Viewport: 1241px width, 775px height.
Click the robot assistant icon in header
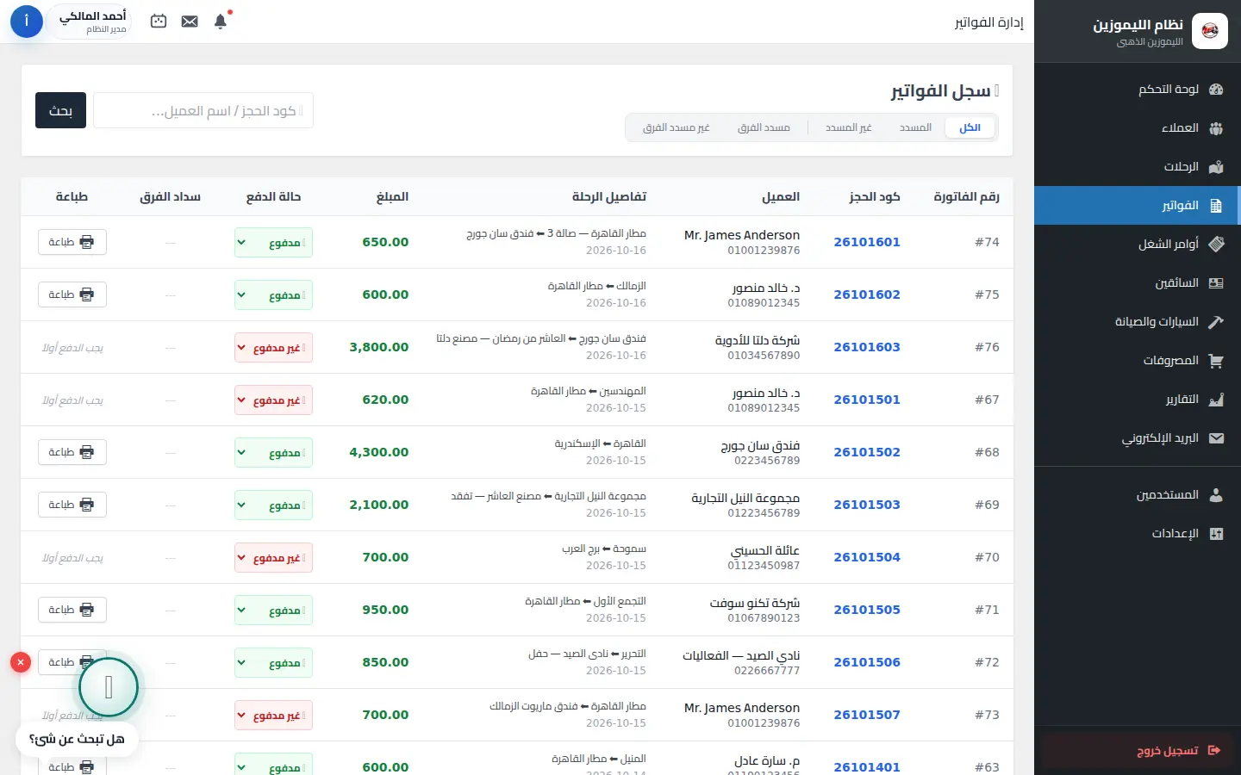click(159, 22)
